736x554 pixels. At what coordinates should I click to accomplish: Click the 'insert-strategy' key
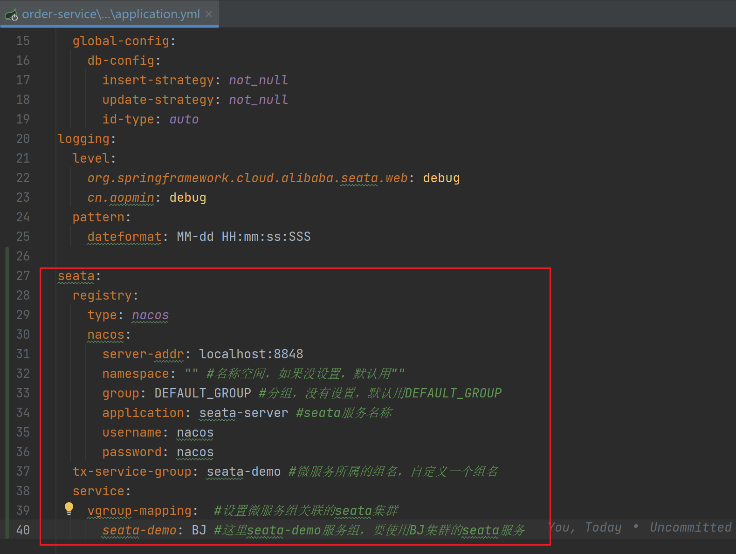pyautogui.click(x=158, y=80)
